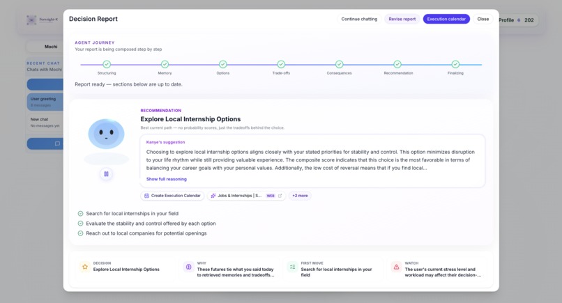Click the blue Mochi avatar

click(106, 134)
